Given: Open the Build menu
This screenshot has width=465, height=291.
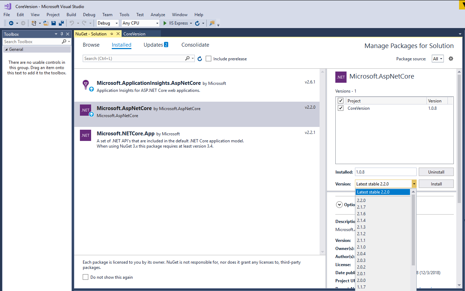Looking at the screenshot, I should (x=71, y=15).
